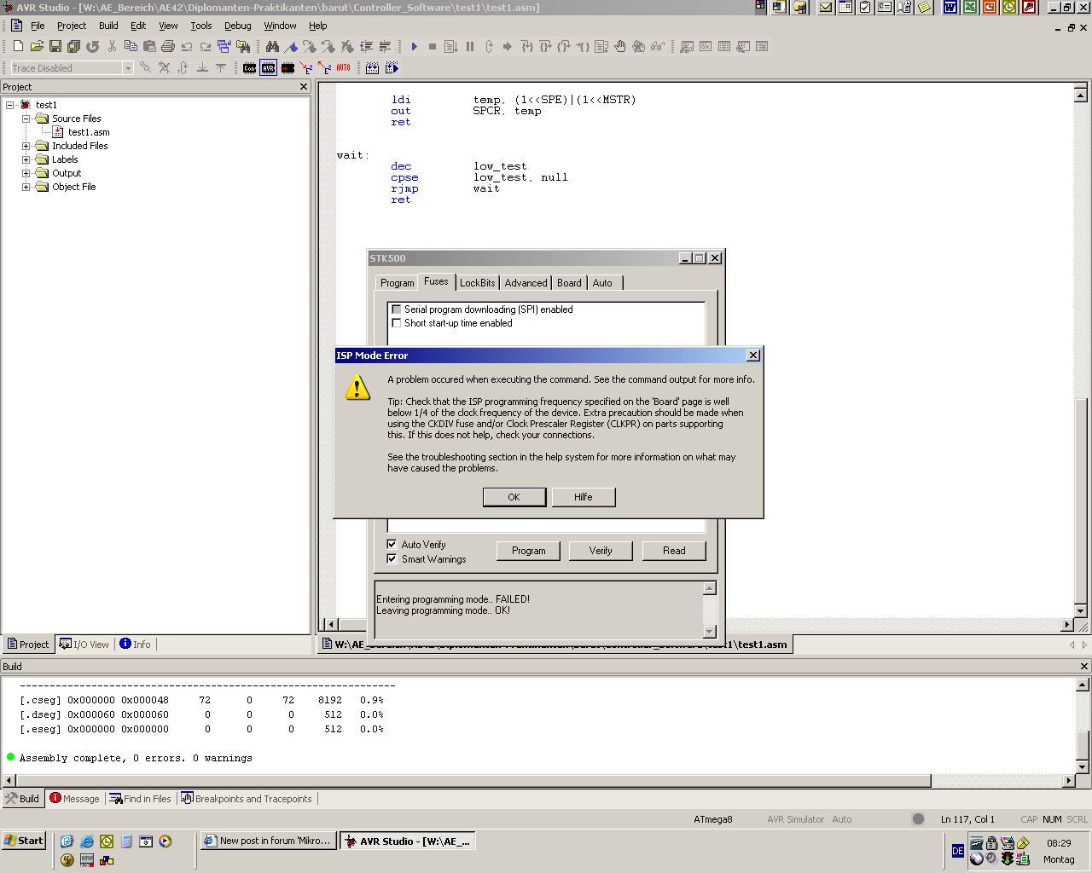Open a file via folder icon
The width and height of the screenshot is (1092, 873).
pyautogui.click(x=37, y=46)
